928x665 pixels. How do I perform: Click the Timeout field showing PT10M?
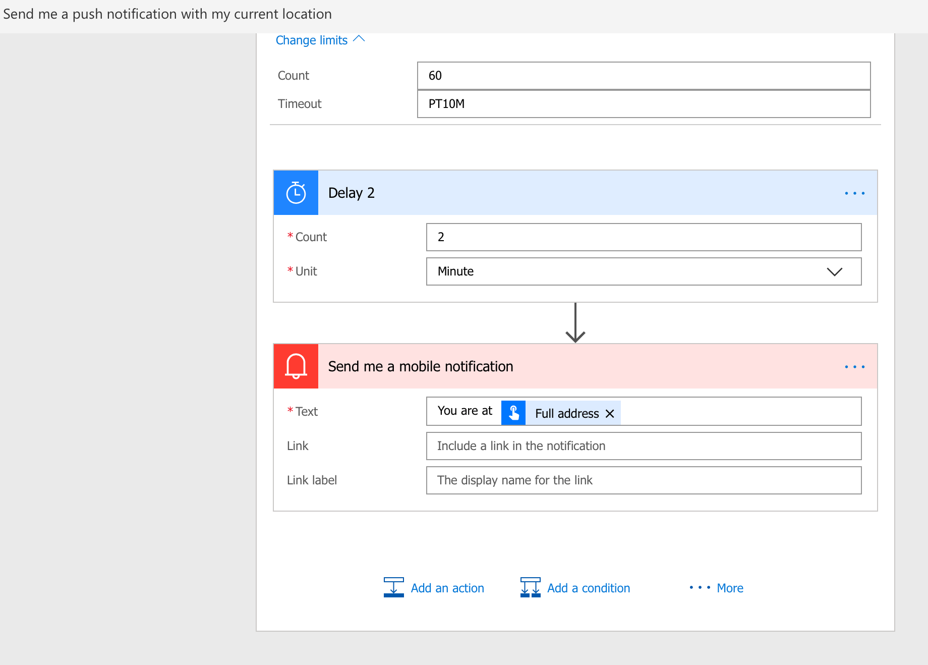[644, 104]
